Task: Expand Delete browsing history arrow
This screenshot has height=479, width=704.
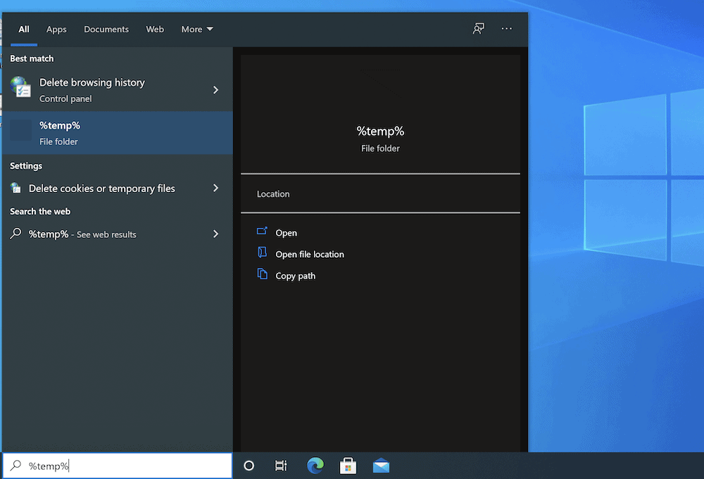Action: point(215,90)
